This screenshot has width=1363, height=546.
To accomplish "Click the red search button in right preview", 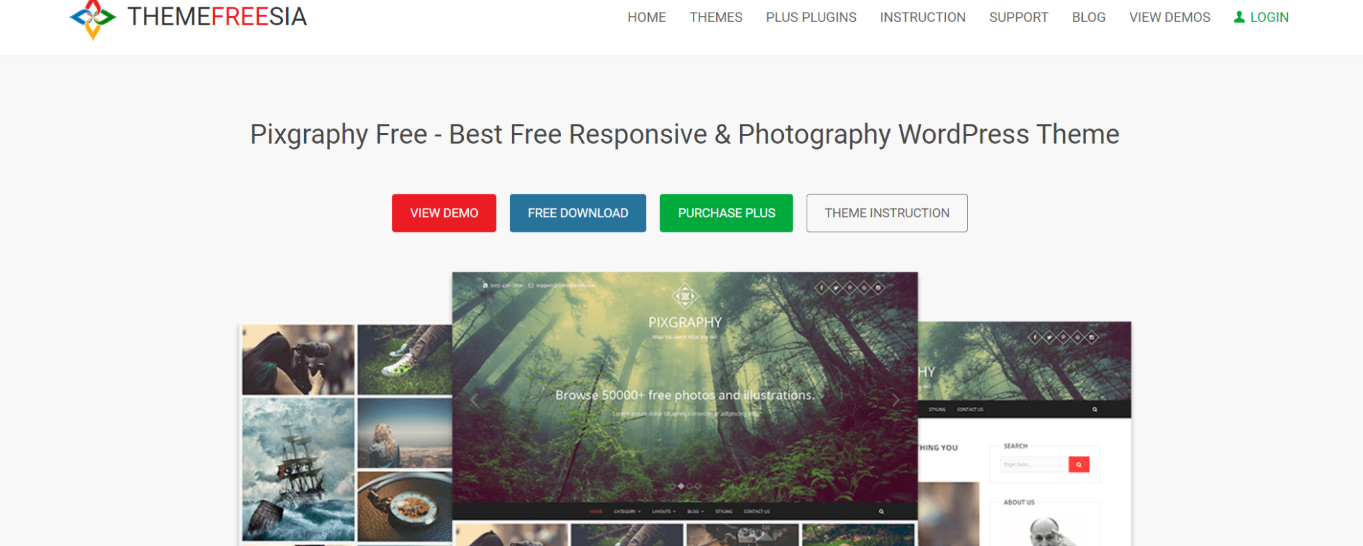I will tap(1079, 464).
